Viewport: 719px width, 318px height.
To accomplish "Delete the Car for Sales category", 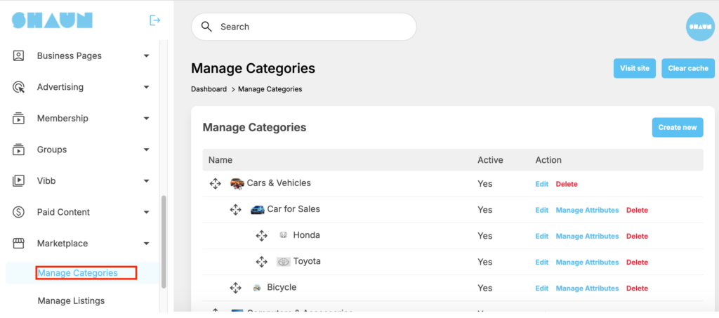I will 637,210.
